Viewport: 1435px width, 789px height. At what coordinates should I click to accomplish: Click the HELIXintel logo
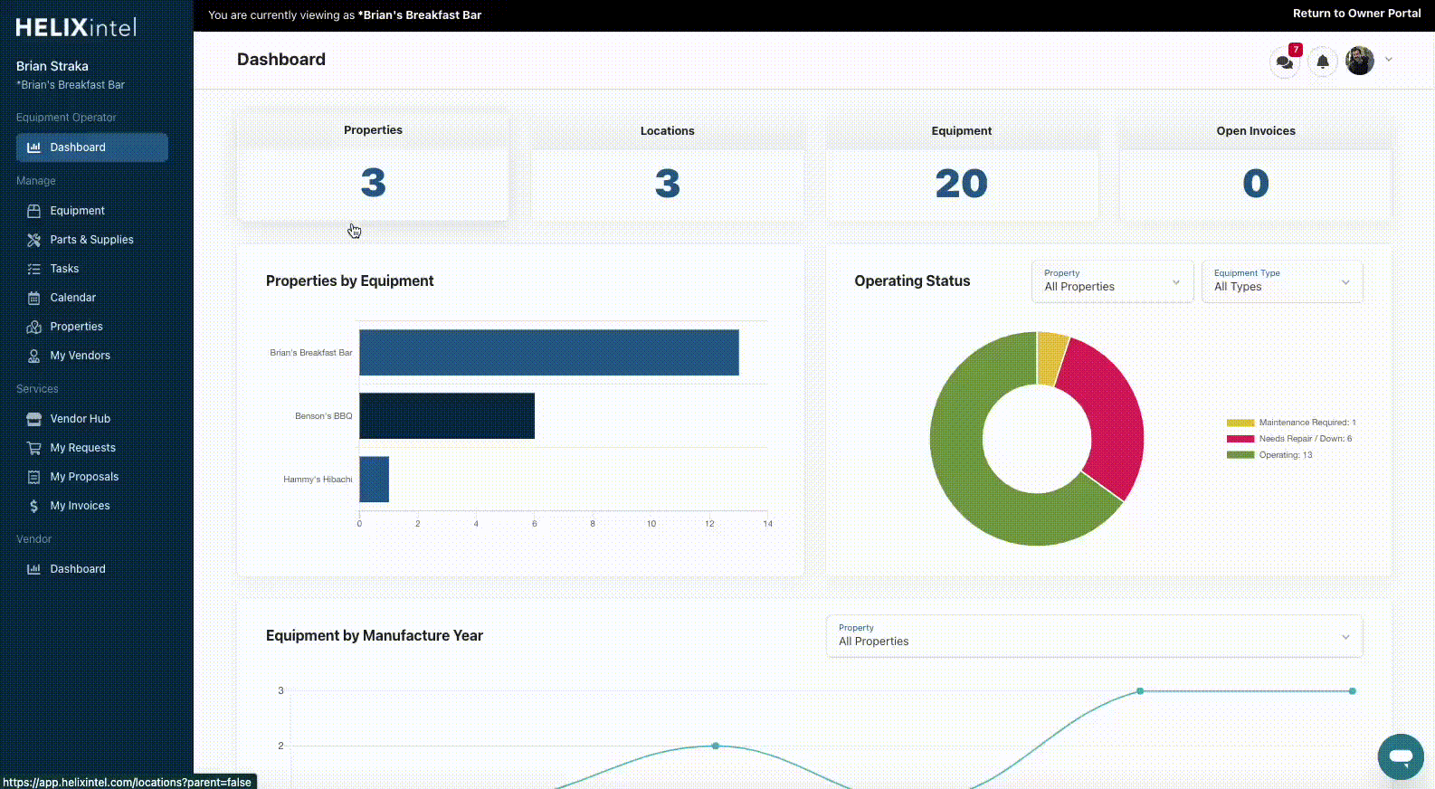point(76,27)
